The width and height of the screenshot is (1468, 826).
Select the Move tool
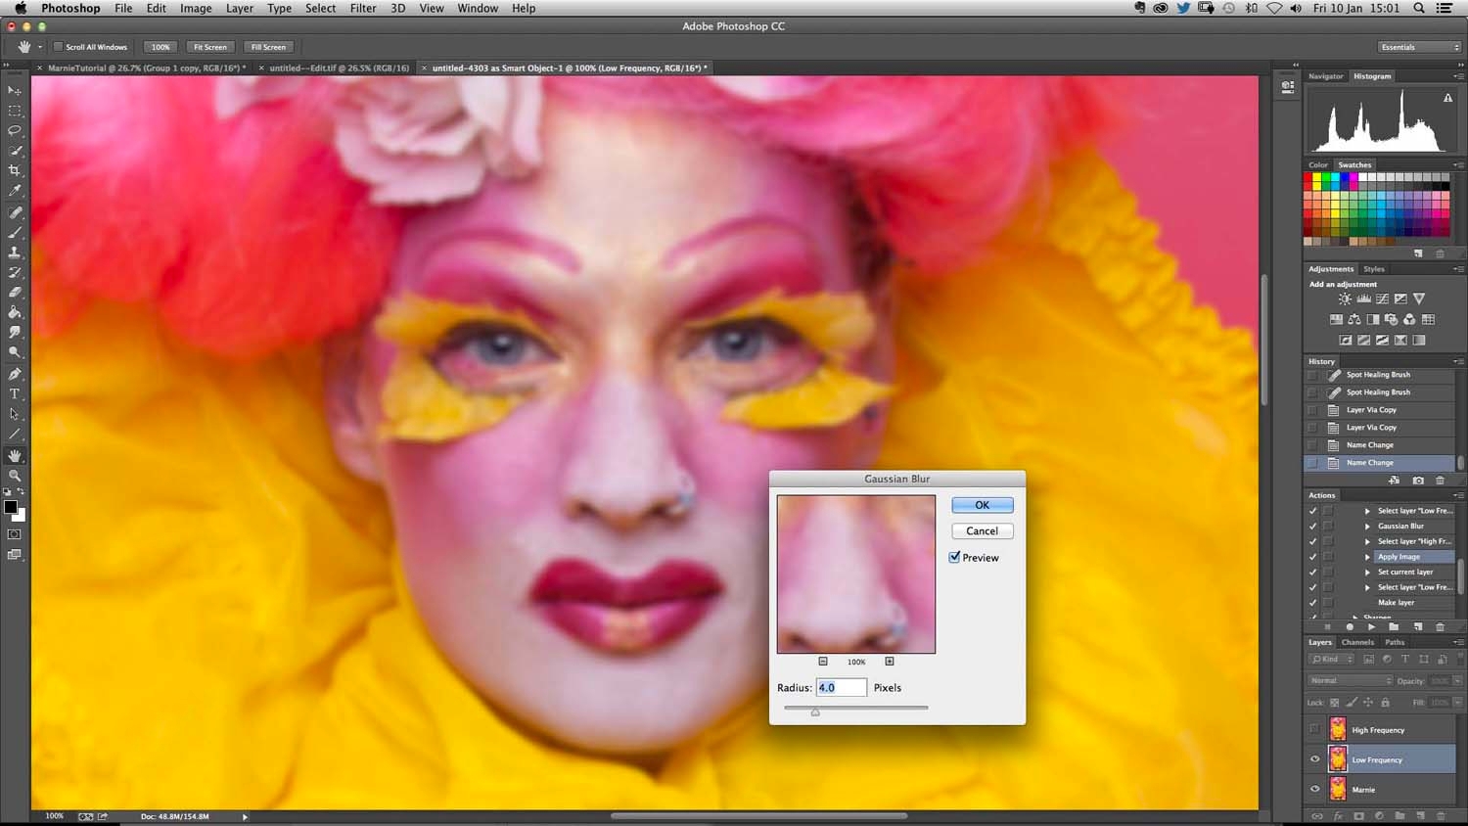[x=15, y=91]
